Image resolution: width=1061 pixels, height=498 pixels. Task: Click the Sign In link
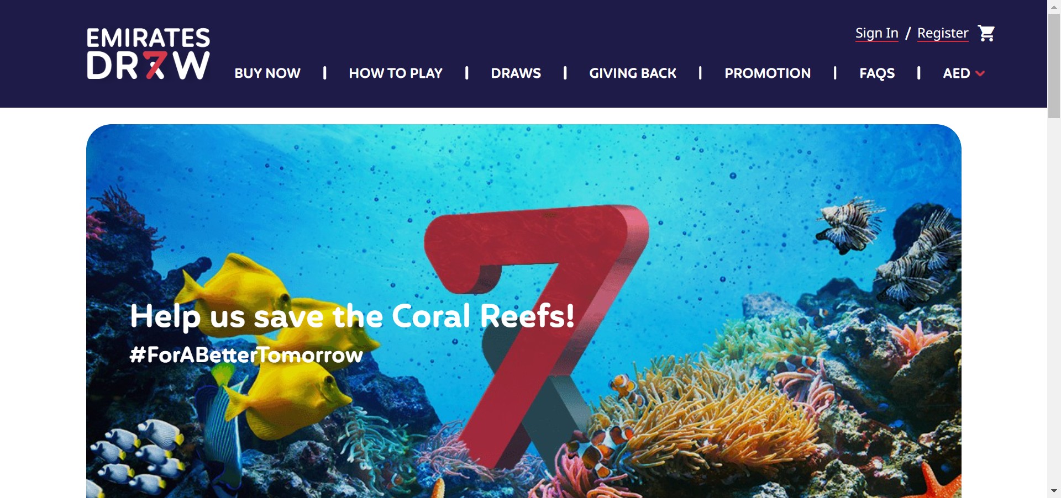coord(877,33)
